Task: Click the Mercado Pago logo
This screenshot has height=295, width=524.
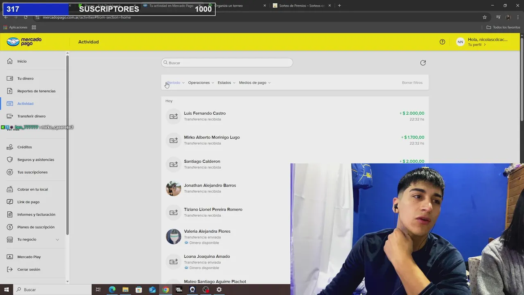Action: click(x=24, y=41)
